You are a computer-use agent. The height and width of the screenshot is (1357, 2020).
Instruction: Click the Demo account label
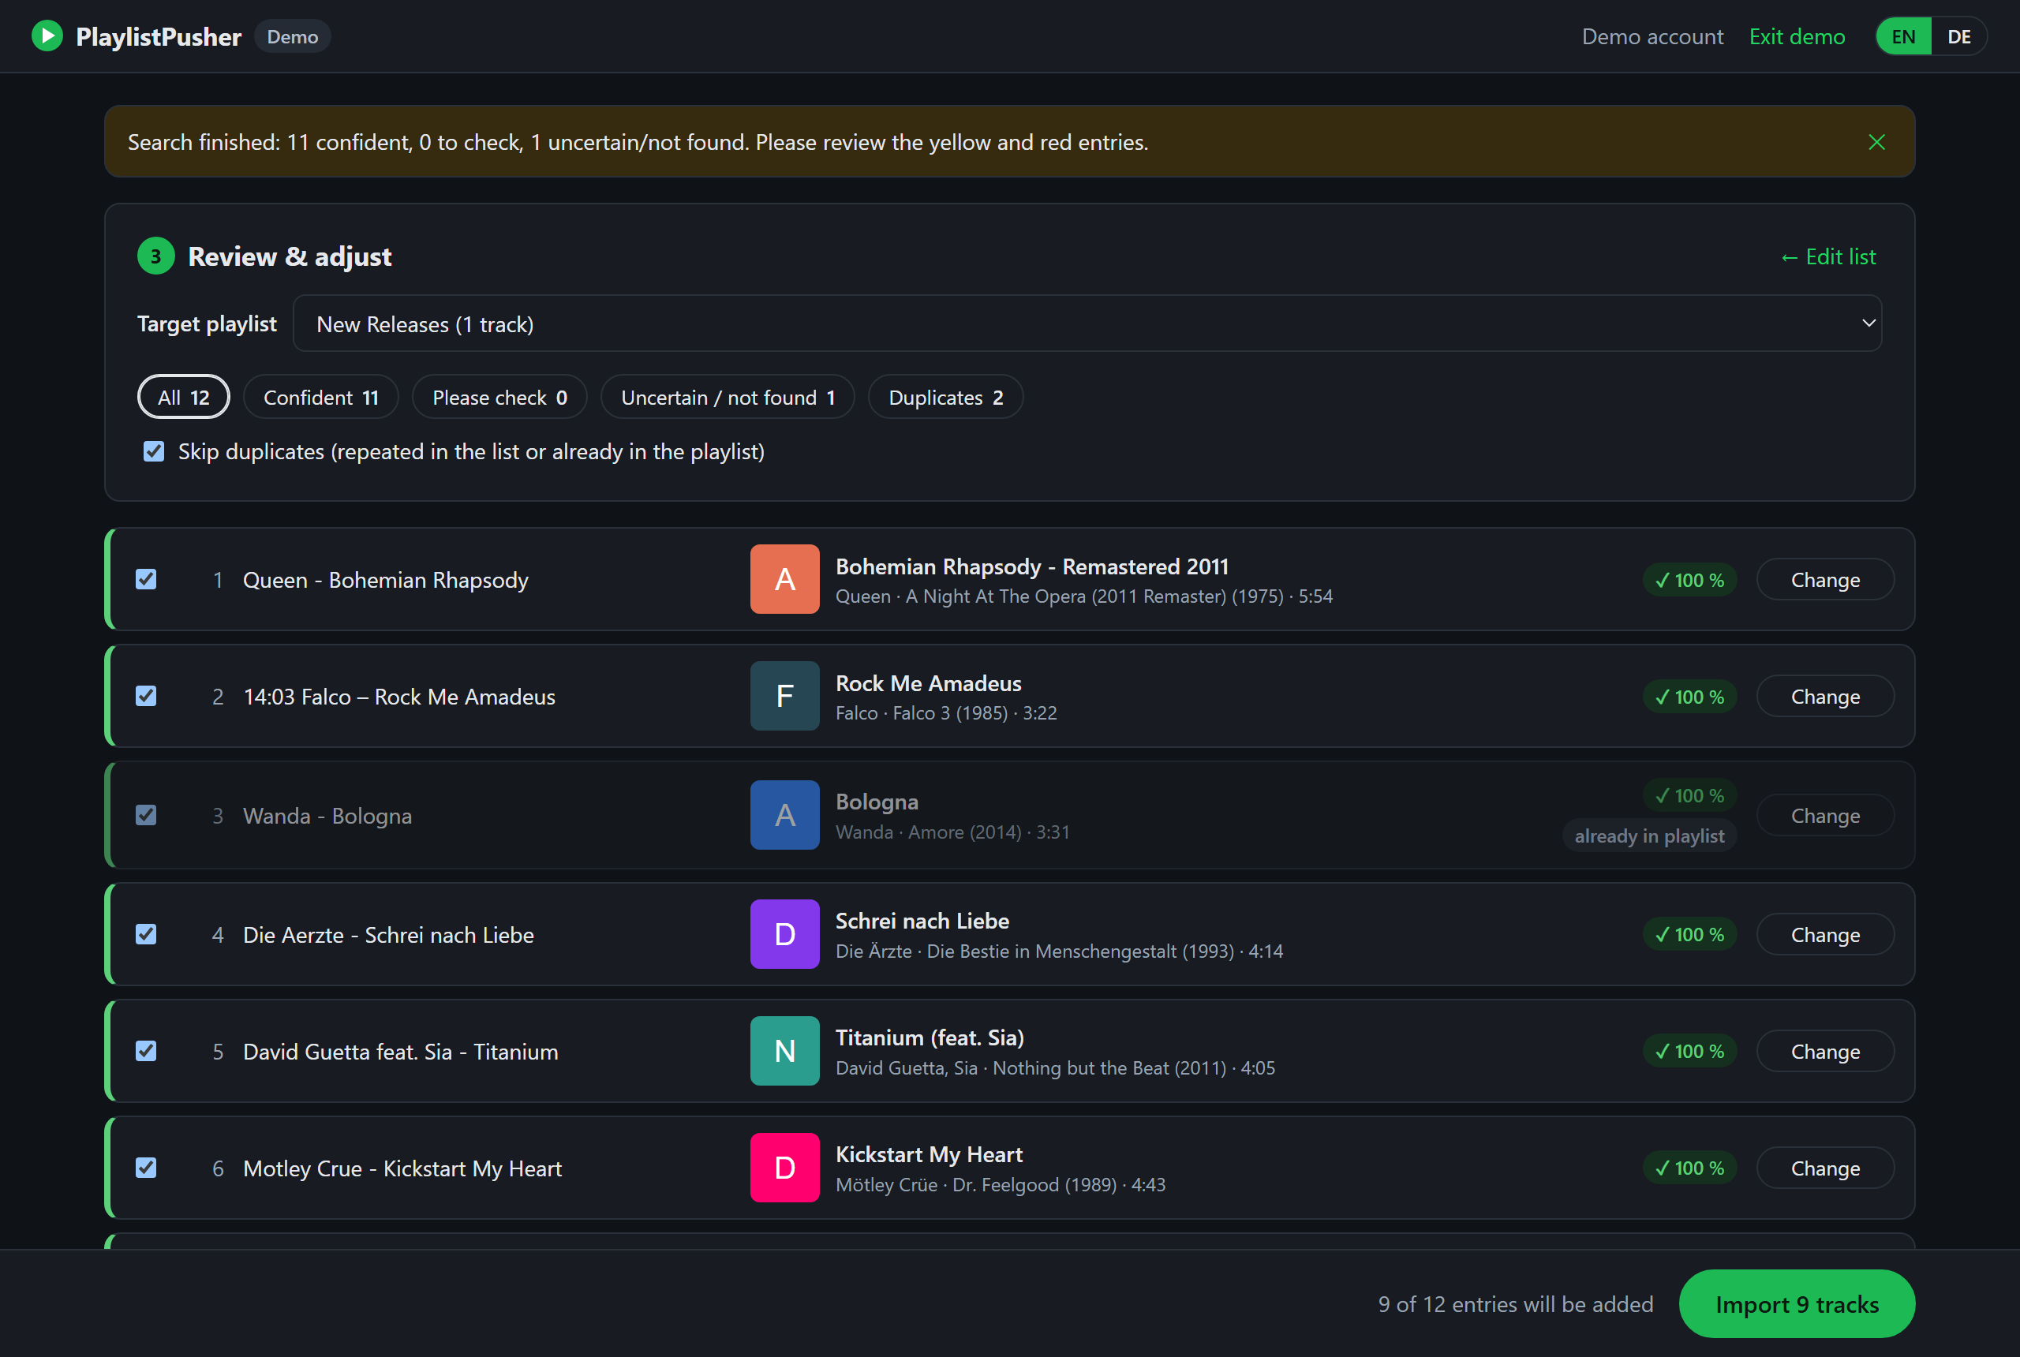(x=1652, y=36)
